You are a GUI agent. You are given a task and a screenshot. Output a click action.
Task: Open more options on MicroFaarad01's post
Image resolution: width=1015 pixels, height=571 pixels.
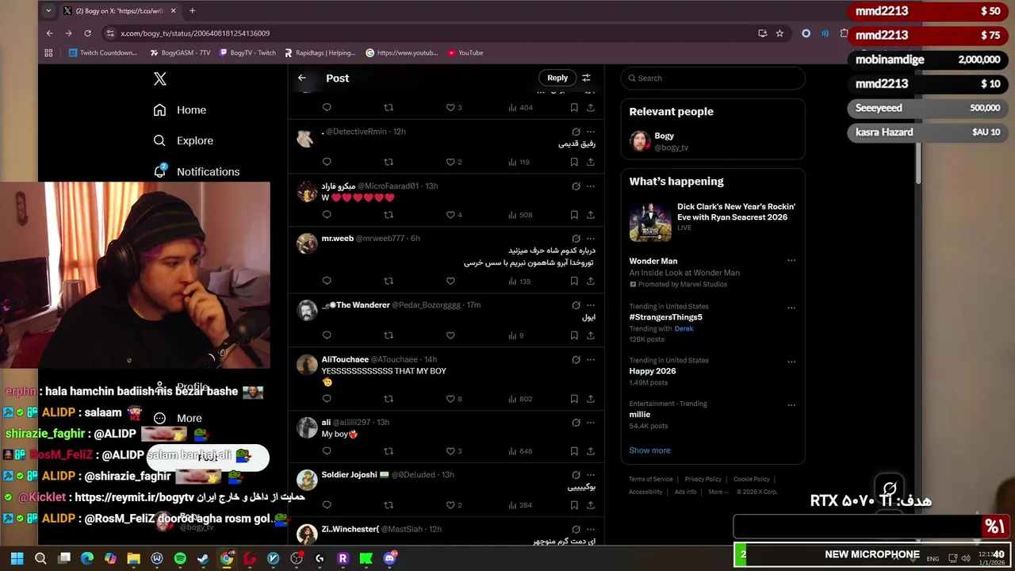click(591, 186)
